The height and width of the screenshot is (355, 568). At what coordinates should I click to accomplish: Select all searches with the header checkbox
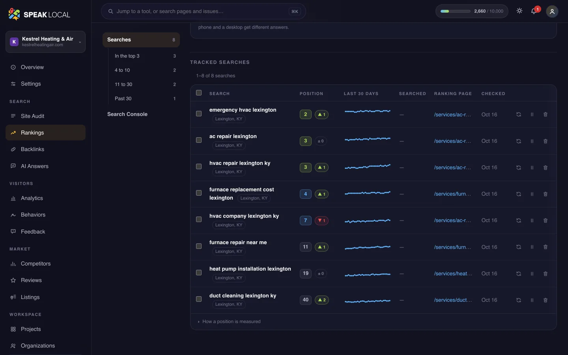[x=199, y=93]
